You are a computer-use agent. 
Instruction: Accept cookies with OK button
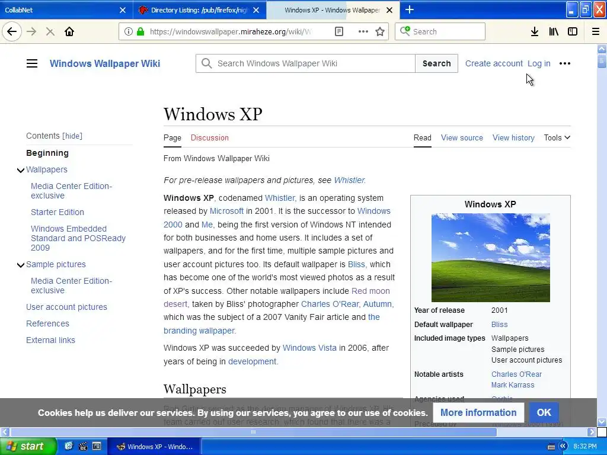544,412
